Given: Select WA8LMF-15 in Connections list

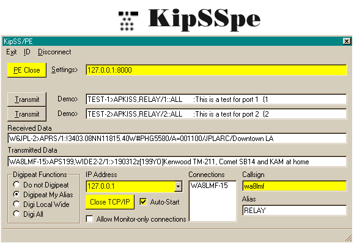Looking at the screenshot, I should click(209, 186).
